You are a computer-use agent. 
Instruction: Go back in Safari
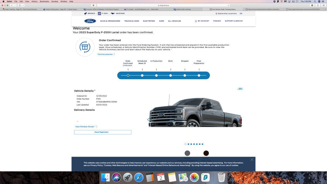click(12, 5)
